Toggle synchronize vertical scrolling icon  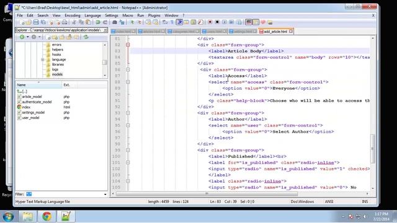pos(148,22)
